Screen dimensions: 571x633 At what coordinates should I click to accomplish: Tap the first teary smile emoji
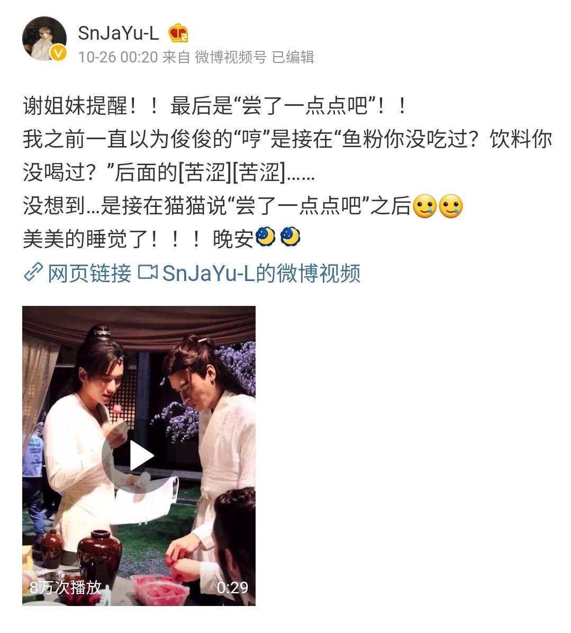424,206
